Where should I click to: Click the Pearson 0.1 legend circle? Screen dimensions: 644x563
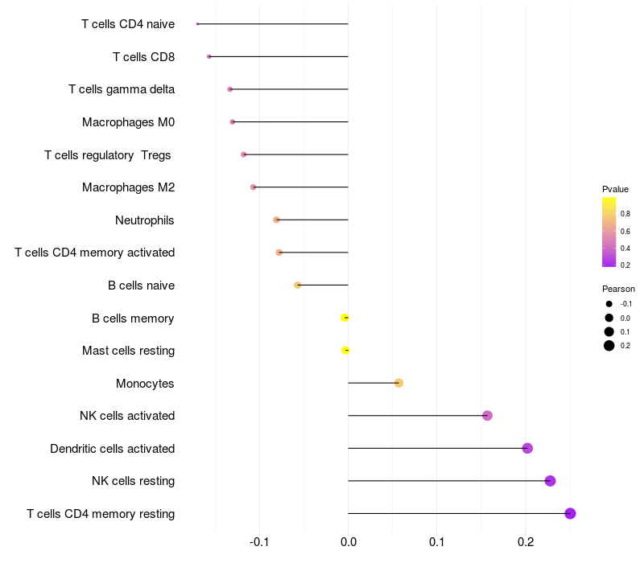click(609, 331)
